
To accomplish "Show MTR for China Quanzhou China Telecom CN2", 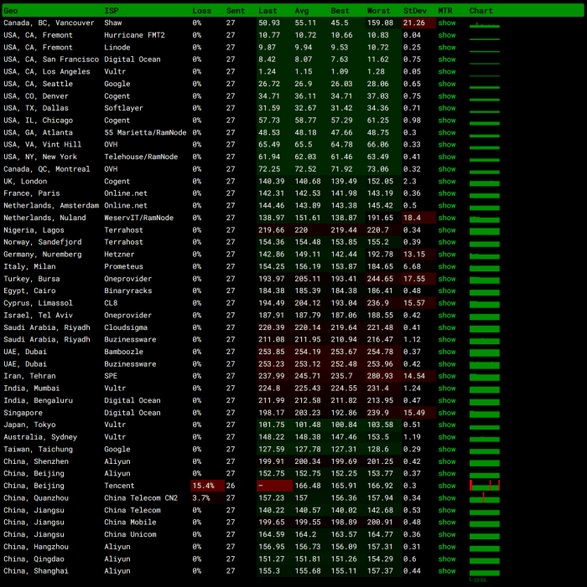I will coord(447,498).
